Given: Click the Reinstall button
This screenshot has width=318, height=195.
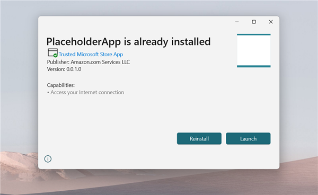Looking at the screenshot, I should pyautogui.click(x=199, y=139).
